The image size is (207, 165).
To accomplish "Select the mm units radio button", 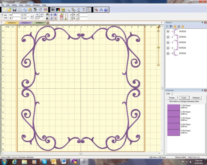I will (2, 15).
